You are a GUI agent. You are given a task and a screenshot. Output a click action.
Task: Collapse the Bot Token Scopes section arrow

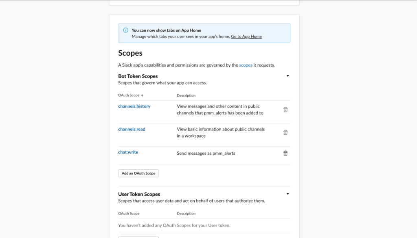[288, 76]
